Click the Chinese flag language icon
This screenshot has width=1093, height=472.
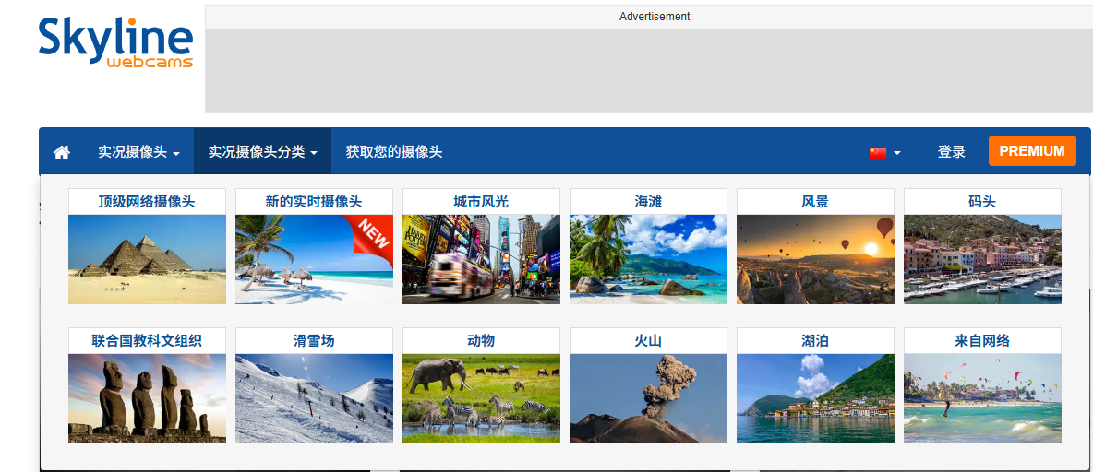click(x=877, y=152)
